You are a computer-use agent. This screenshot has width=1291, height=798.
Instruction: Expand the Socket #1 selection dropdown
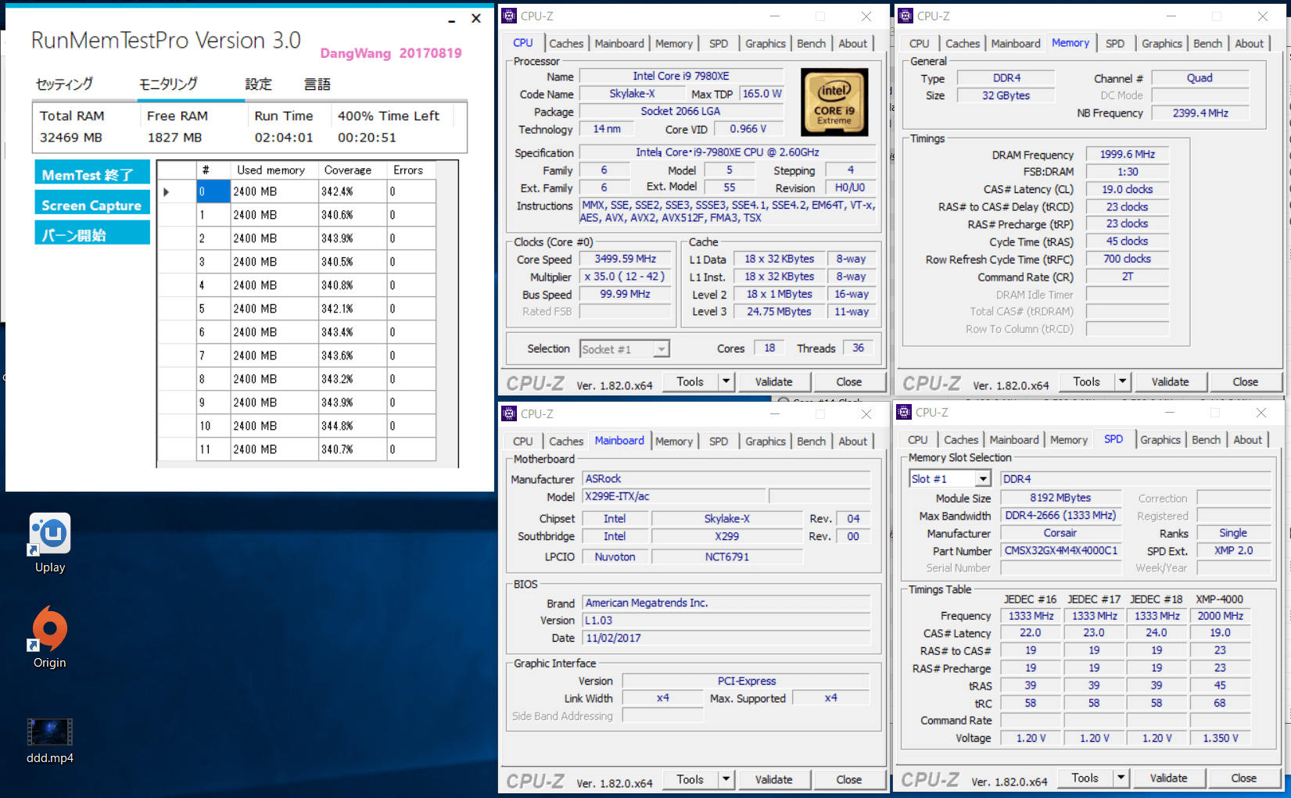[x=662, y=349]
